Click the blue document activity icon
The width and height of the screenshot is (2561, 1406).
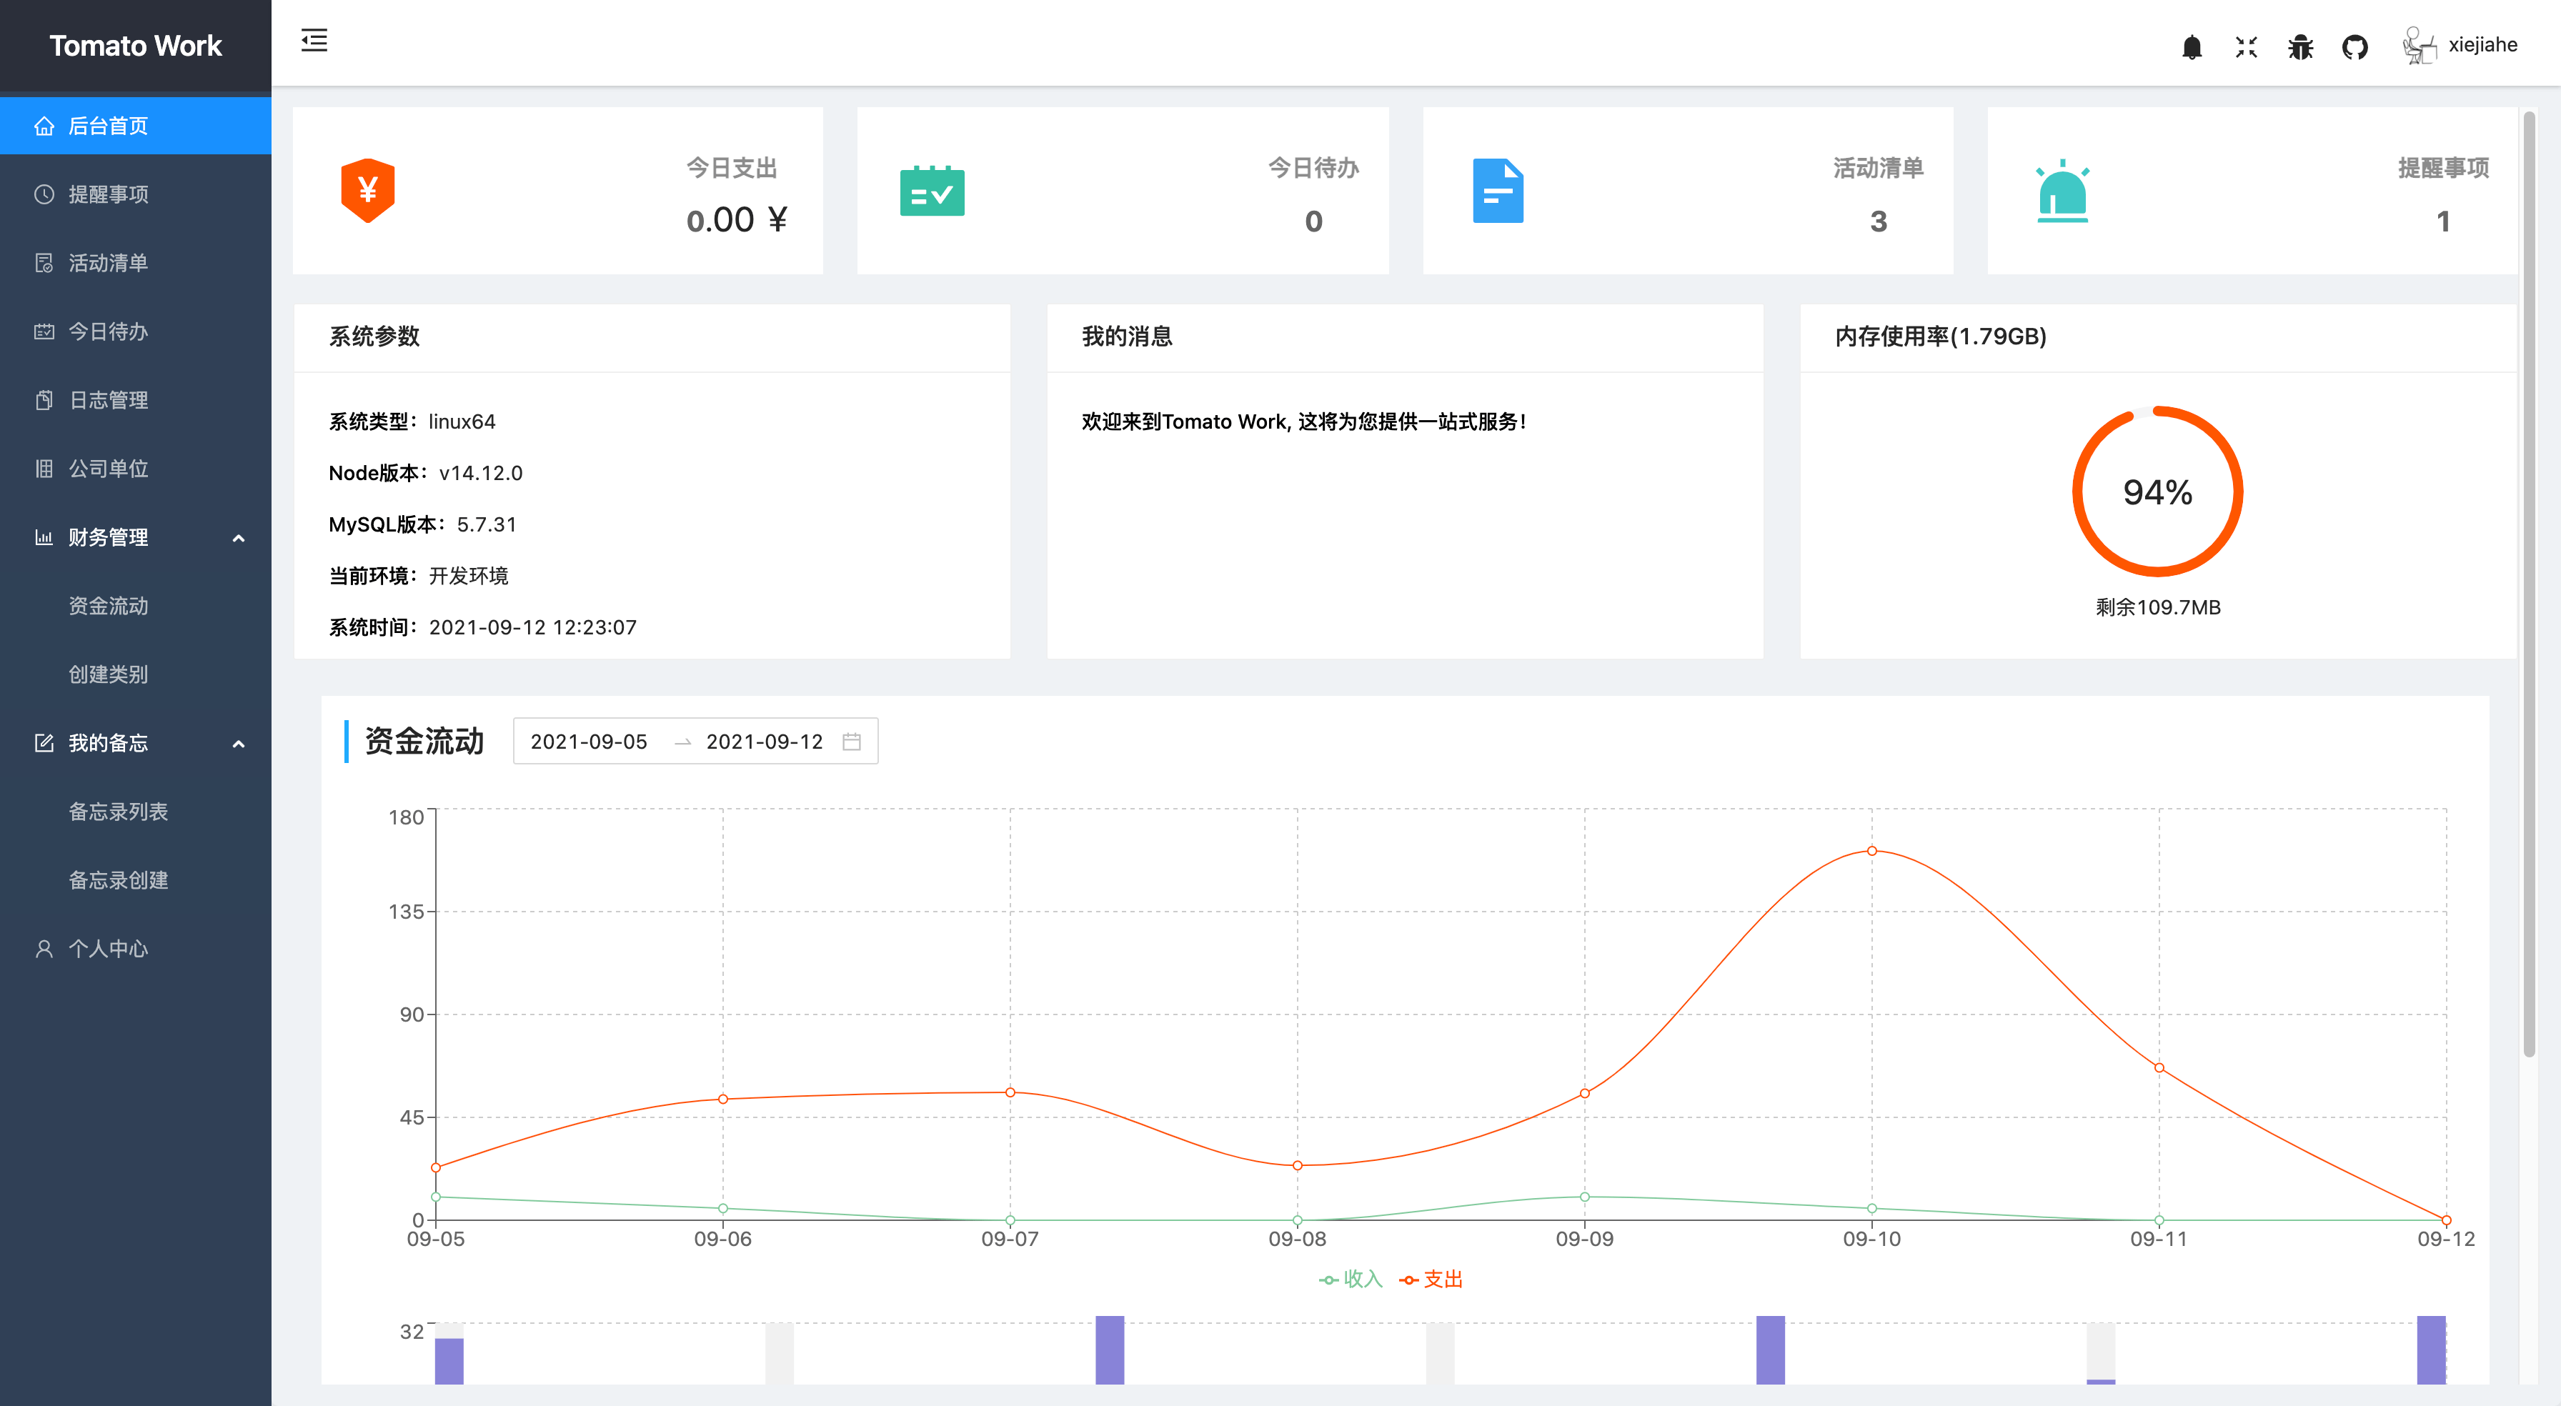pyautogui.click(x=1497, y=190)
